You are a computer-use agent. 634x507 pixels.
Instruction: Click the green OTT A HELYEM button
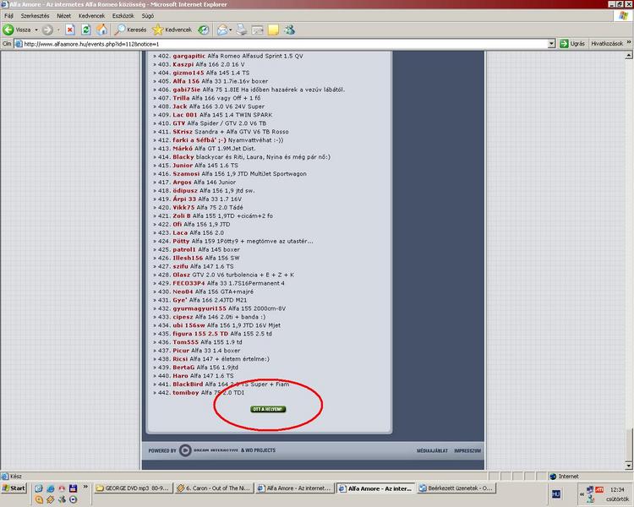(268, 409)
